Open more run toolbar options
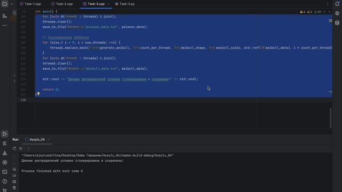The width and height of the screenshot is (342, 192). tap(28, 148)
